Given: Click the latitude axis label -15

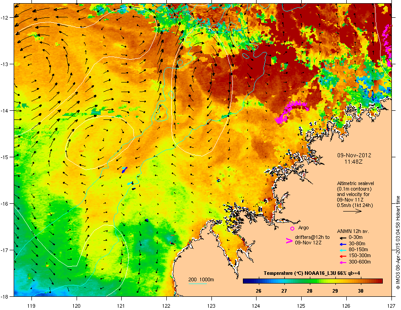Looking at the screenshot, I should (5, 157).
